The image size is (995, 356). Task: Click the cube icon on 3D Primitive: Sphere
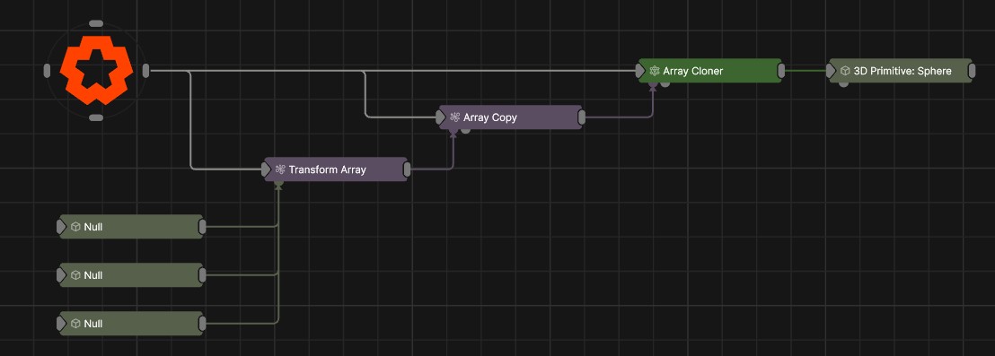pyautogui.click(x=845, y=71)
